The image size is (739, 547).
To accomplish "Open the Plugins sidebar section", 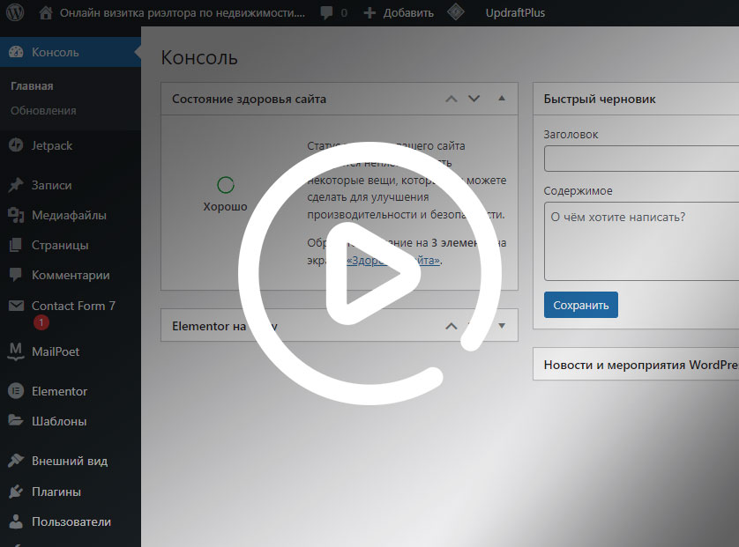I will pos(56,492).
